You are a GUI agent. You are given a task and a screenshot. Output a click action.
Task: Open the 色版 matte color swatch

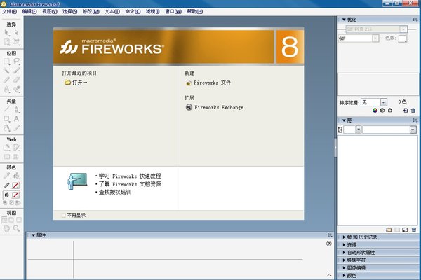403,38
